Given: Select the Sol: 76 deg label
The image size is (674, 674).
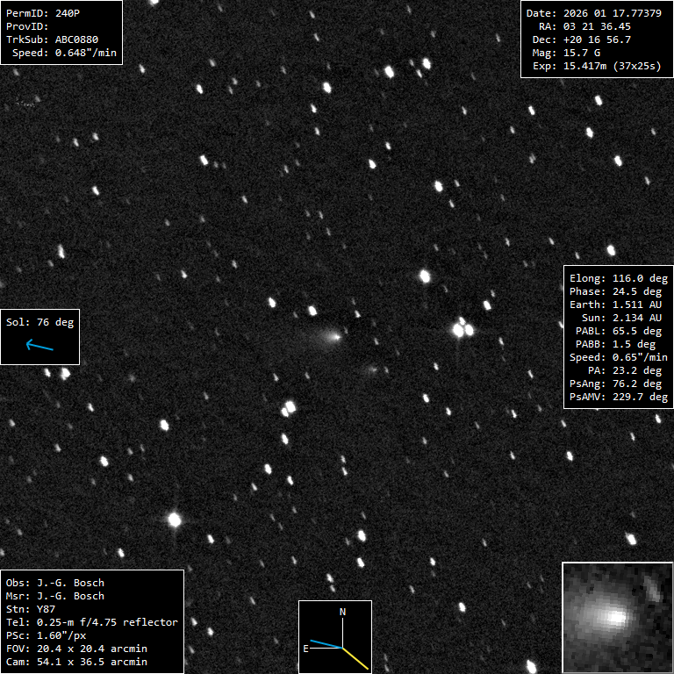Looking at the screenshot, I should pyautogui.click(x=40, y=322).
